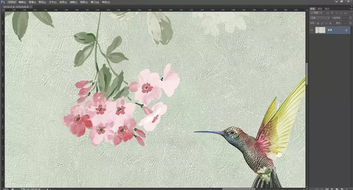Viewport: 353px width, 190px height.
Task: Open the 视图 (View) menu
Action: [84, 2]
